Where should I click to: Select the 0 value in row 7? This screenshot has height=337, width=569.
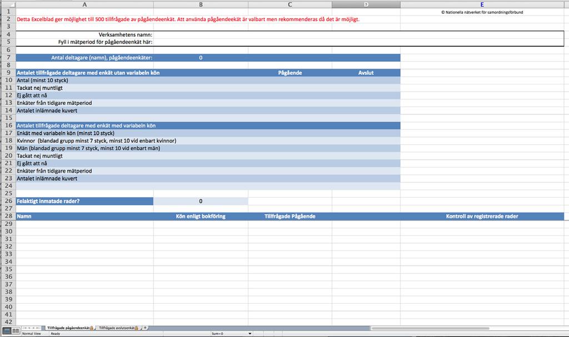(x=201, y=58)
